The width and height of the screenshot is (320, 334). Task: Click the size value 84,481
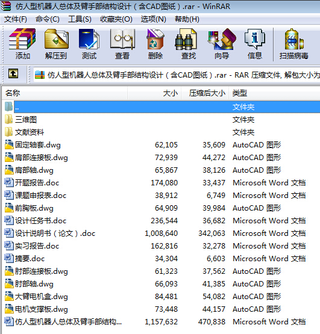point(166,297)
